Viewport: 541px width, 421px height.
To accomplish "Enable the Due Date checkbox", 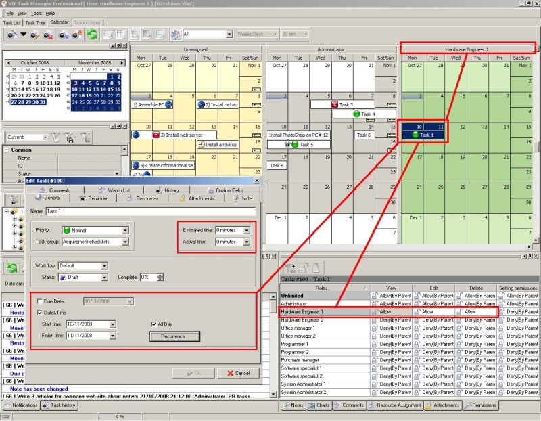I will (39, 301).
